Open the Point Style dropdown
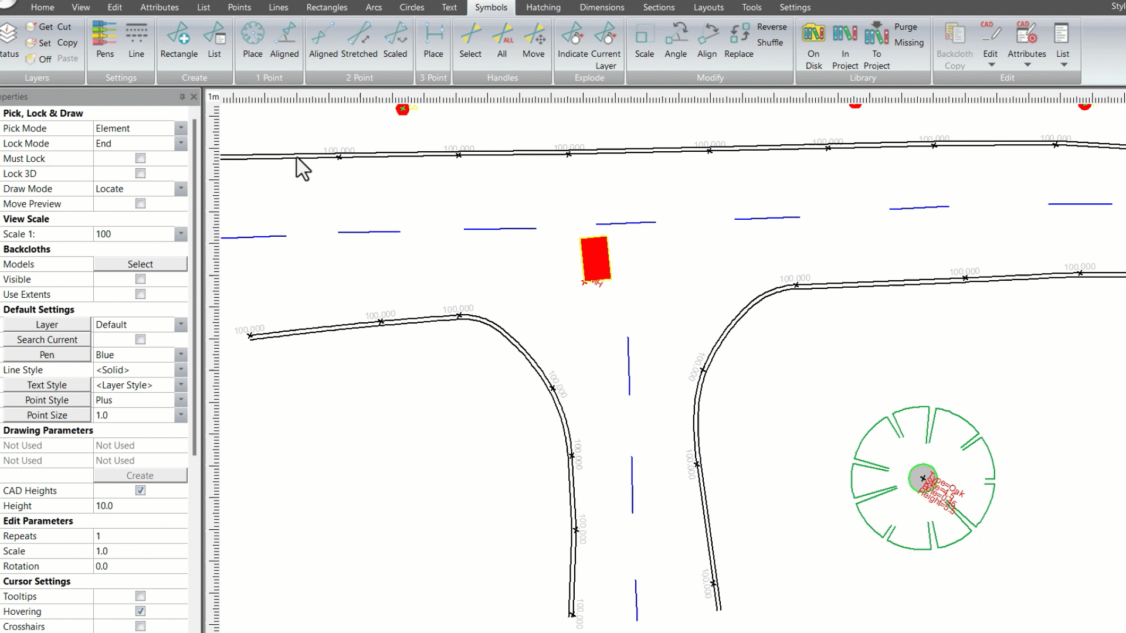 pos(181,400)
